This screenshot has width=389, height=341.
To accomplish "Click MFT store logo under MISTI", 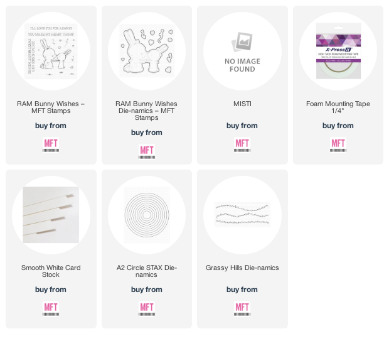I will [242, 145].
